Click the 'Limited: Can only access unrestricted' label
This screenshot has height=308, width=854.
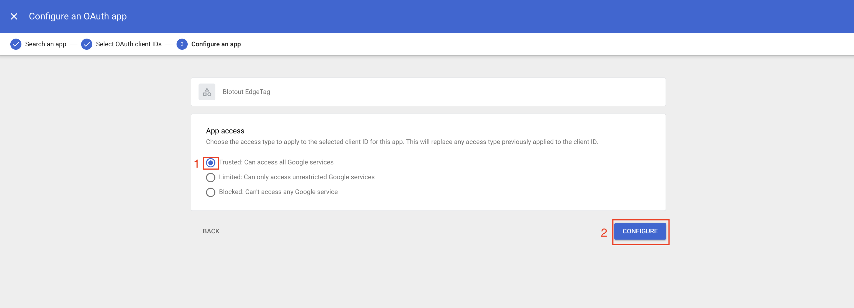(x=297, y=177)
